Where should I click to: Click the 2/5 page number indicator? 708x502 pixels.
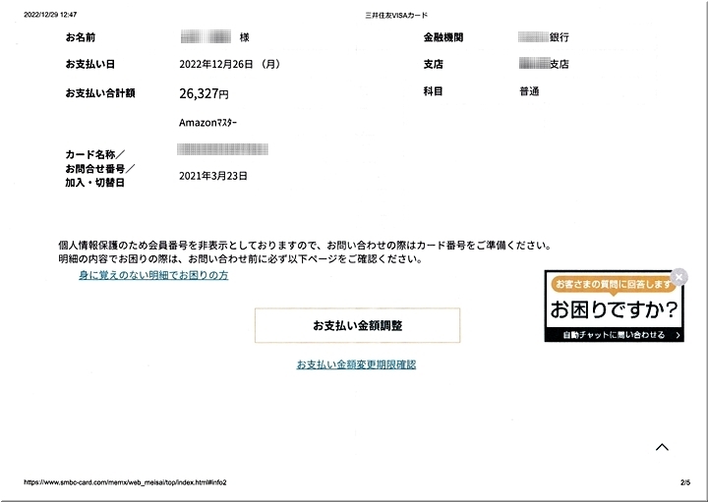[x=685, y=483]
